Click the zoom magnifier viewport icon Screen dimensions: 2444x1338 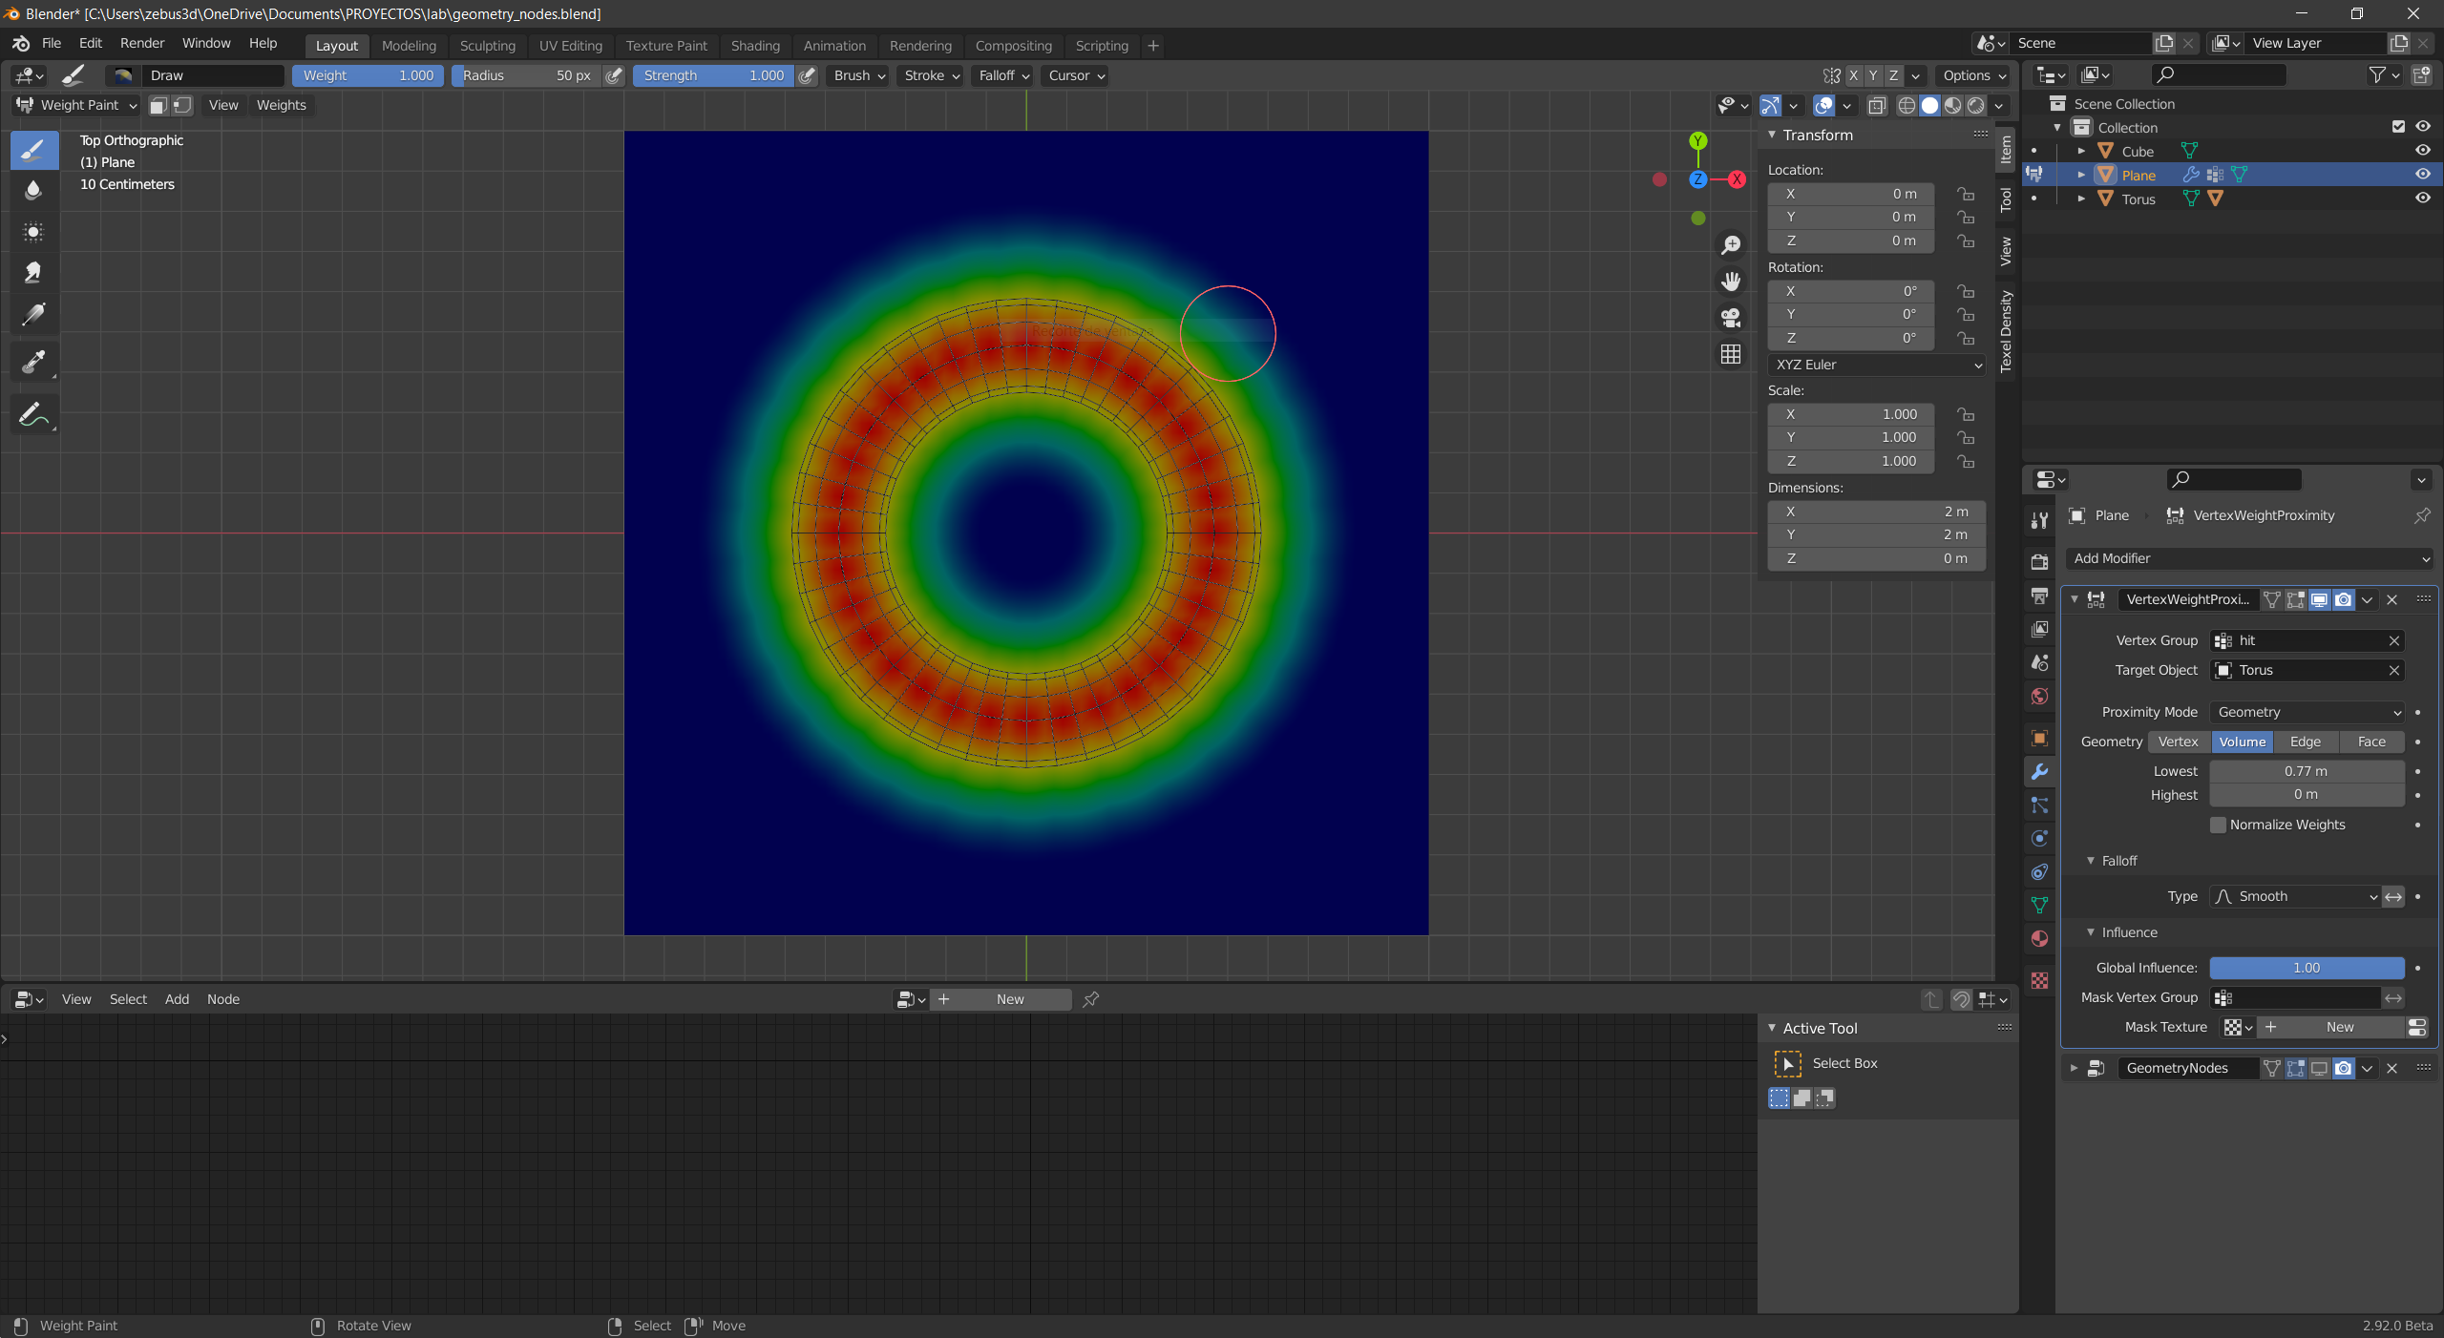[x=1731, y=245]
